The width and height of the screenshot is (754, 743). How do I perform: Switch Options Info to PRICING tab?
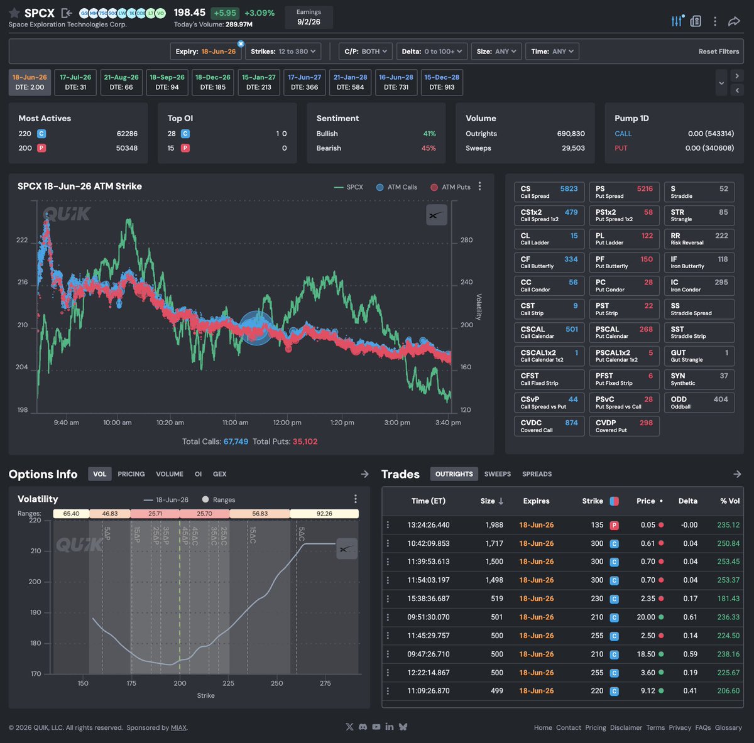click(131, 474)
